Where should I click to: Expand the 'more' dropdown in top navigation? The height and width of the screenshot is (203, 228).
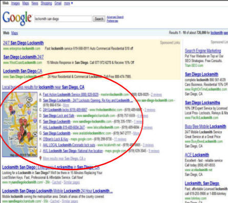point(68,3)
